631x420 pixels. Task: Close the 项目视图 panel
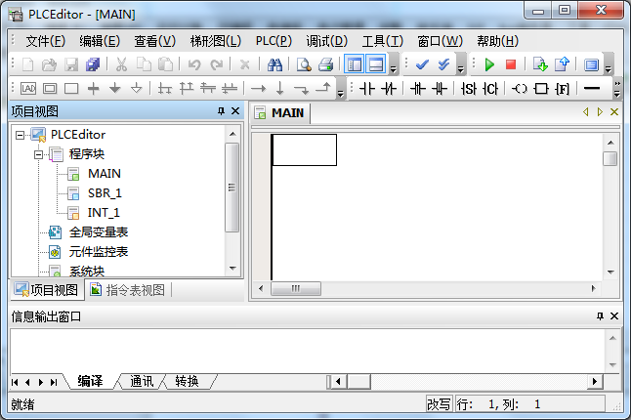(235, 111)
